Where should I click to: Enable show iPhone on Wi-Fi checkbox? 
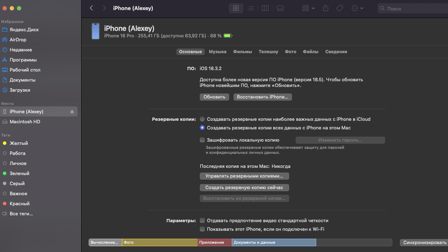pyautogui.click(x=202, y=229)
